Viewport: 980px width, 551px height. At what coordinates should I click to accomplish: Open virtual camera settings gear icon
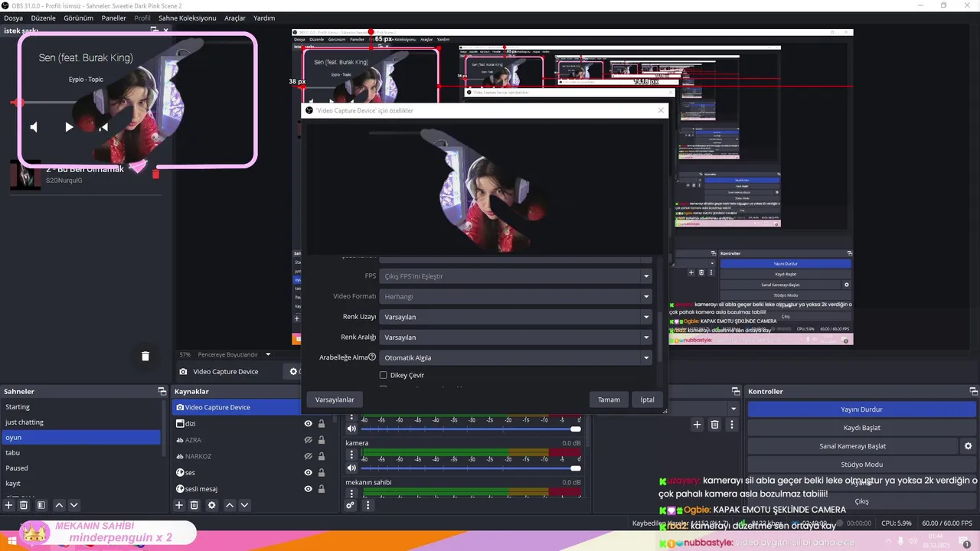coord(969,446)
